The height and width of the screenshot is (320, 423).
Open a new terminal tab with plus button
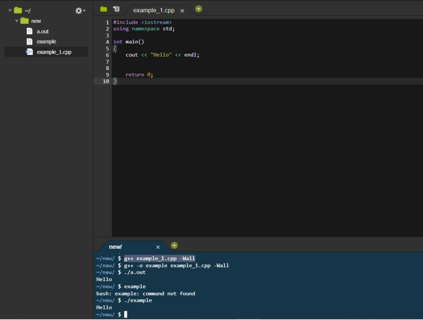pos(174,245)
